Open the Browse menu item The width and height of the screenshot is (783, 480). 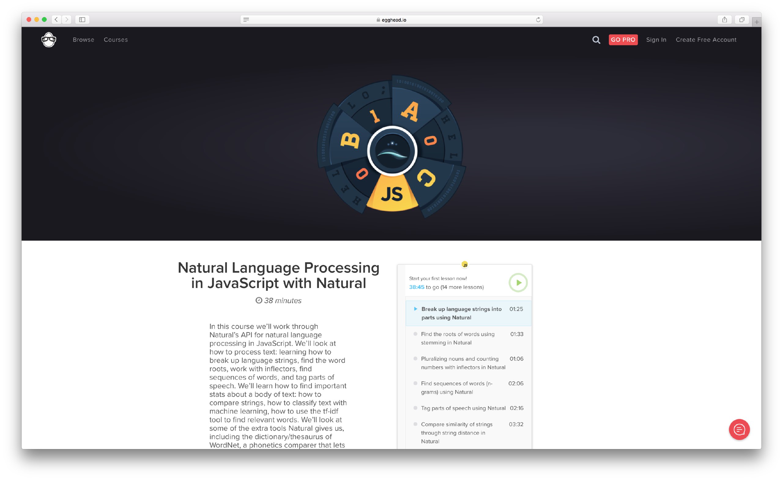tap(83, 40)
